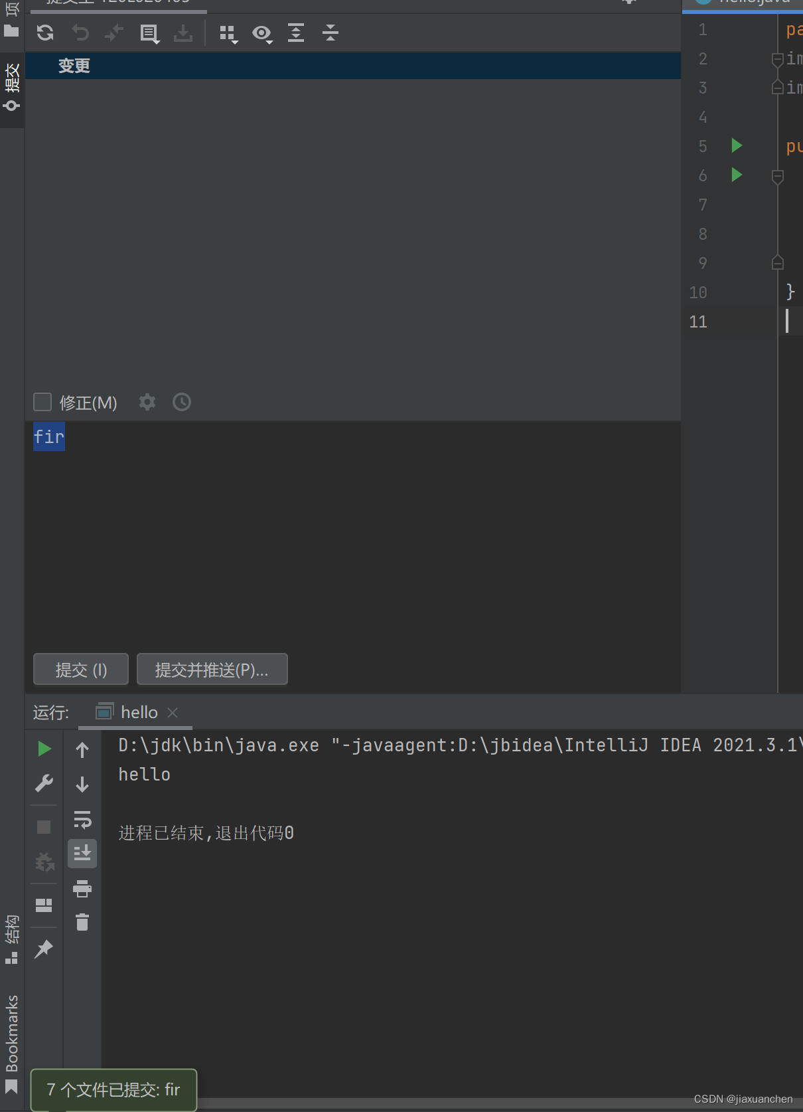803x1112 pixels.
Task: Click the Stop process square icon
Action: click(x=44, y=827)
